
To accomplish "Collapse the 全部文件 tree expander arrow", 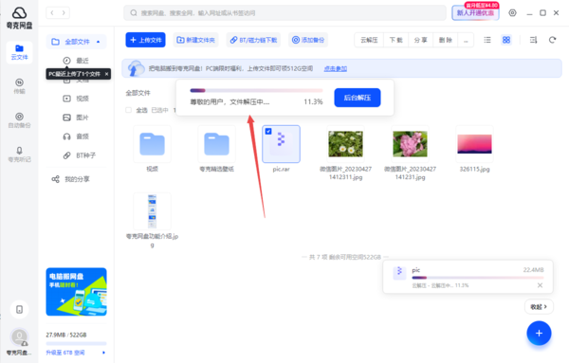I will (99, 42).
